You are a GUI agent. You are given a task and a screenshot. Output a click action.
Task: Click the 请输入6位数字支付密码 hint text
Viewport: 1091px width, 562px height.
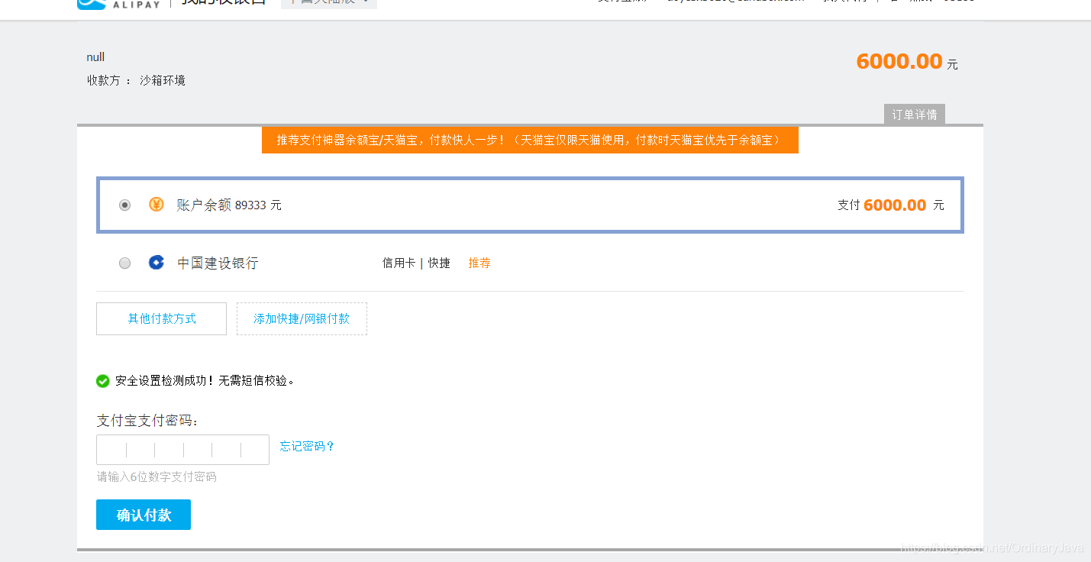[157, 477]
